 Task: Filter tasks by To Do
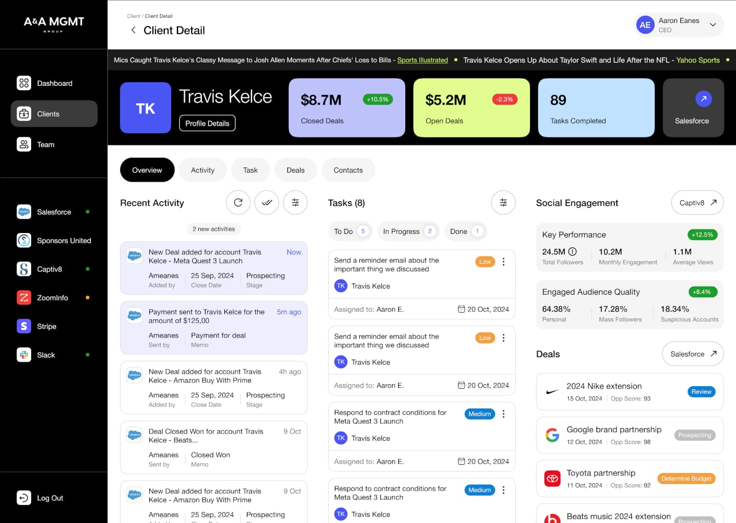(350, 231)
